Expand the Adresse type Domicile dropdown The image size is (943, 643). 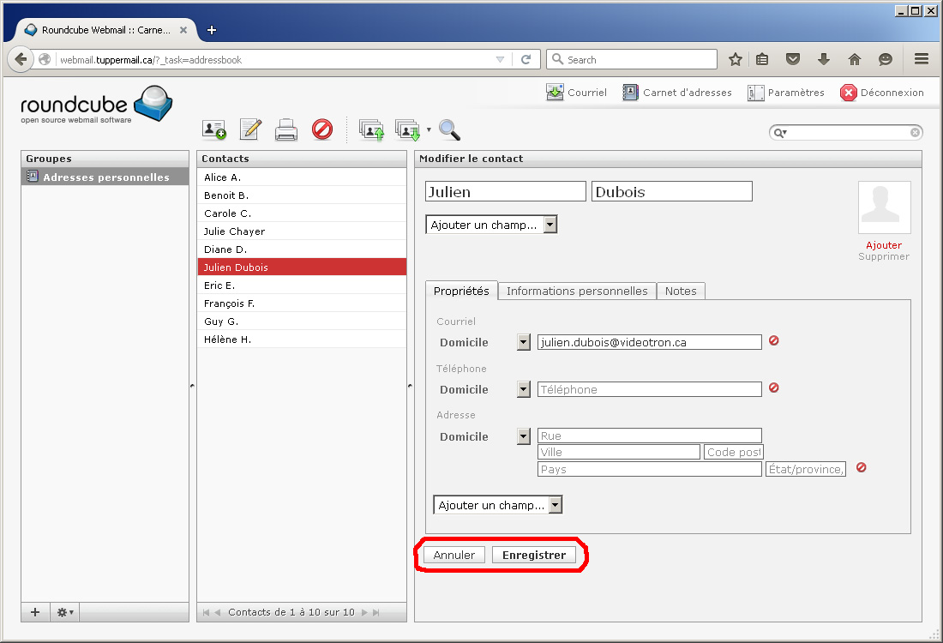[x=524, y=436]
